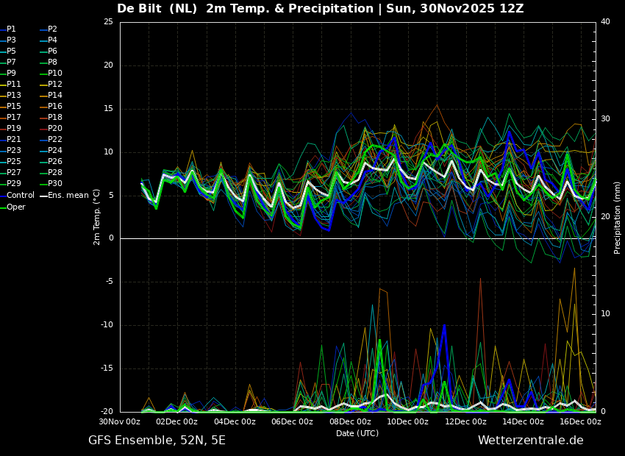The height and width of the screenshot is (456, 625).
Task: Select the P18 legend label
Action: point(54,118)
